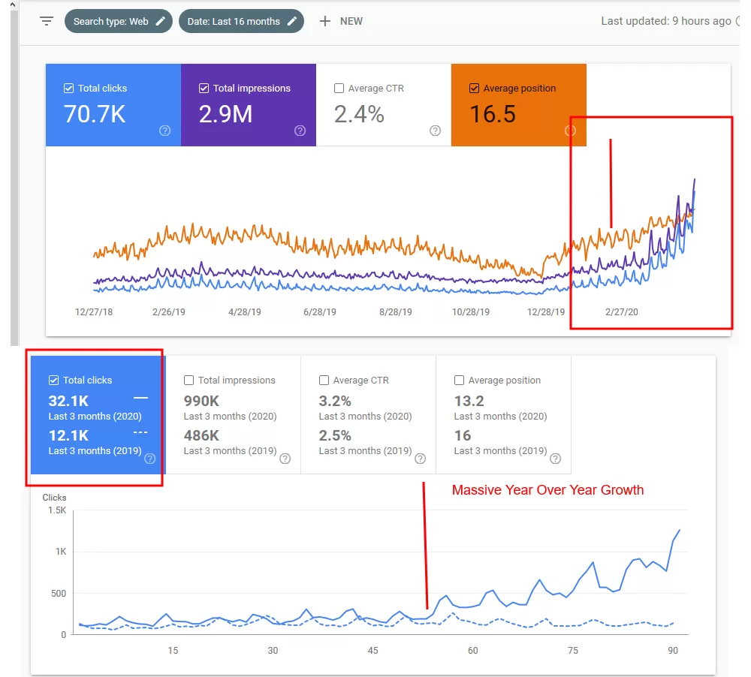Click the plus icon beside NEW
Viewport: 751px width, 677px height.
tap(324, 21)
